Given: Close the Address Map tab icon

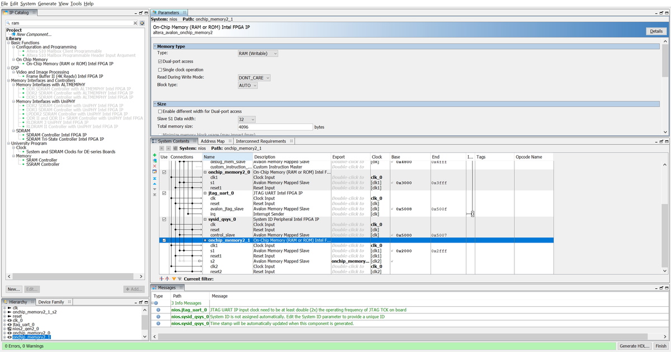Looking at the screenshot, I should pyautogui.click(x=229, y=141).
